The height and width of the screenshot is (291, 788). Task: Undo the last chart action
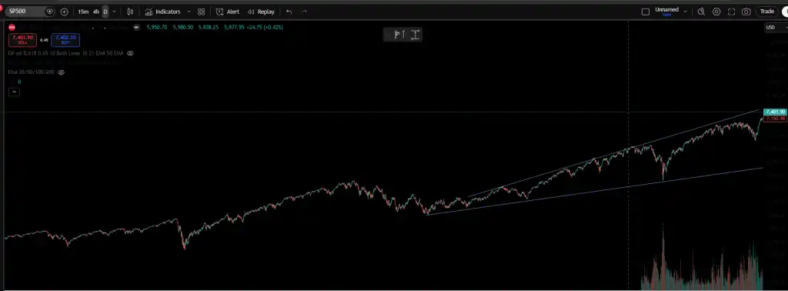289,12
